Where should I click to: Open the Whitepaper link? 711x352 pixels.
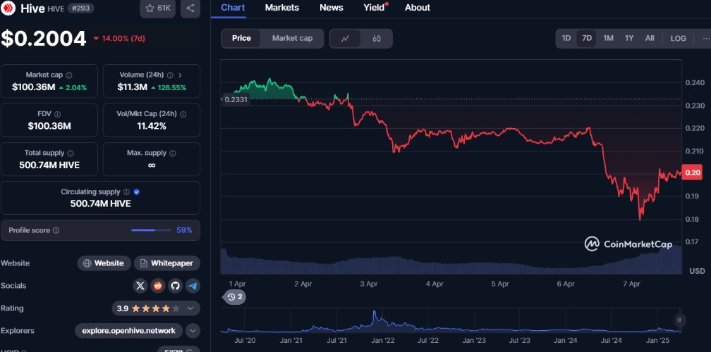[167, 263]
